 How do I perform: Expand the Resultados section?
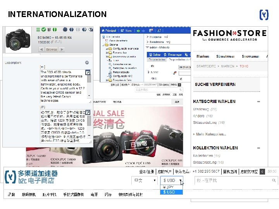[x=148, y=42]
